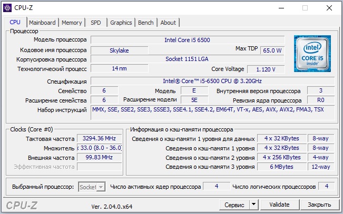Click the 5E extended model value
343x214 pixels.
[194, 100]
